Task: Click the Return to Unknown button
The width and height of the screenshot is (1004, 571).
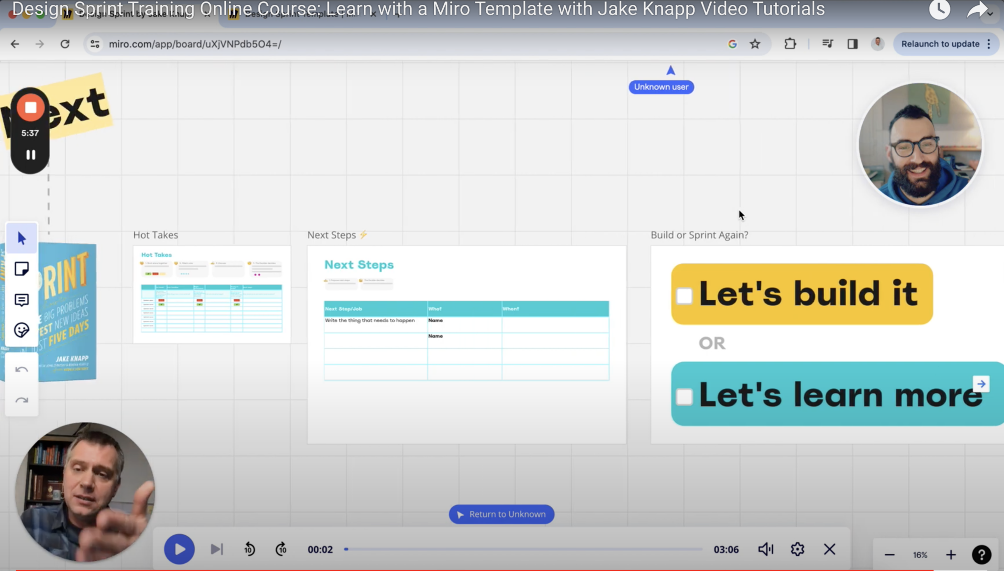Action: tap(501, 514)
